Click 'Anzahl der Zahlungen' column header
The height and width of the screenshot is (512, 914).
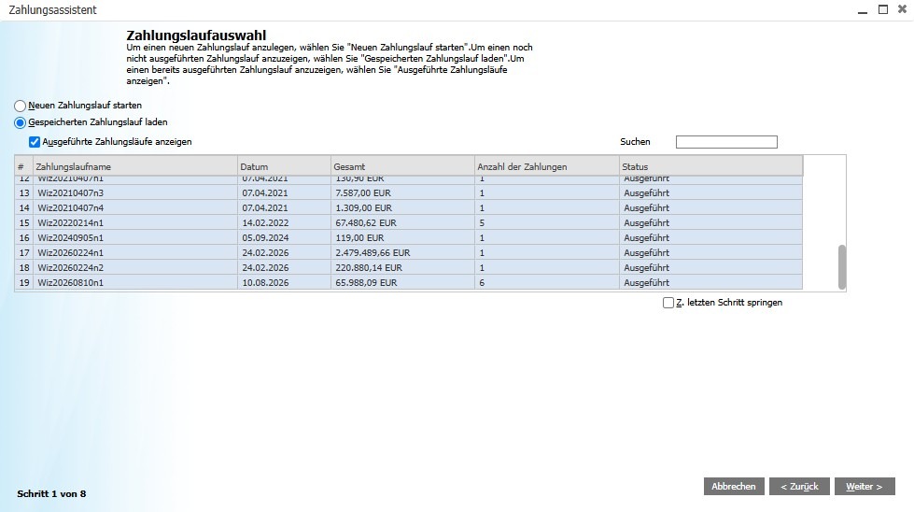[x=547, y=167]
